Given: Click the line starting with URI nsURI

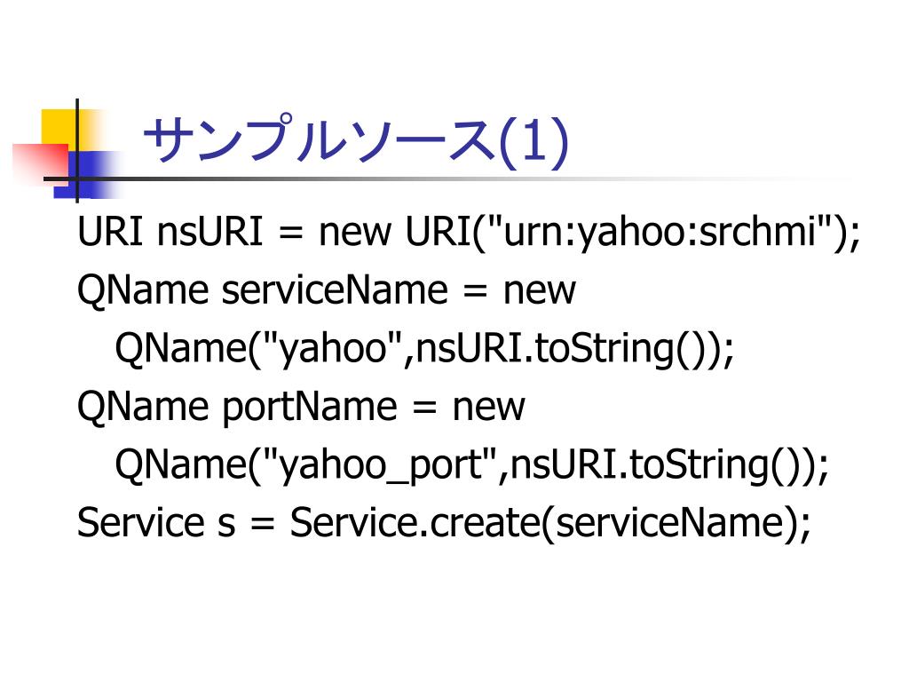Looking at the screenshot, I should [469, 232].
